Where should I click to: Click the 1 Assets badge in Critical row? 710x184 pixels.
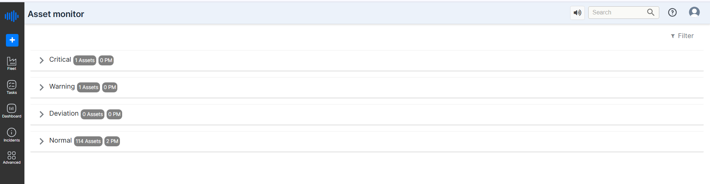[x=85, y=60]
